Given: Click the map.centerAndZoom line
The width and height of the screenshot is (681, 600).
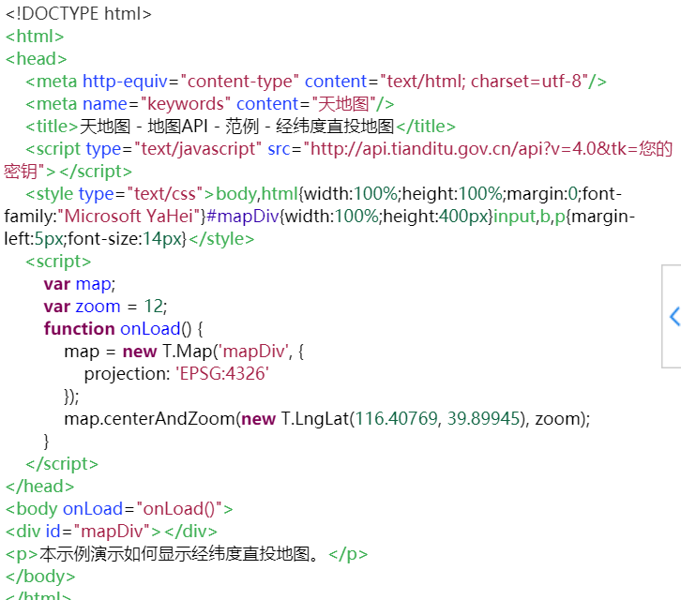Looking at the screenshot, I should tap(327, 419).
